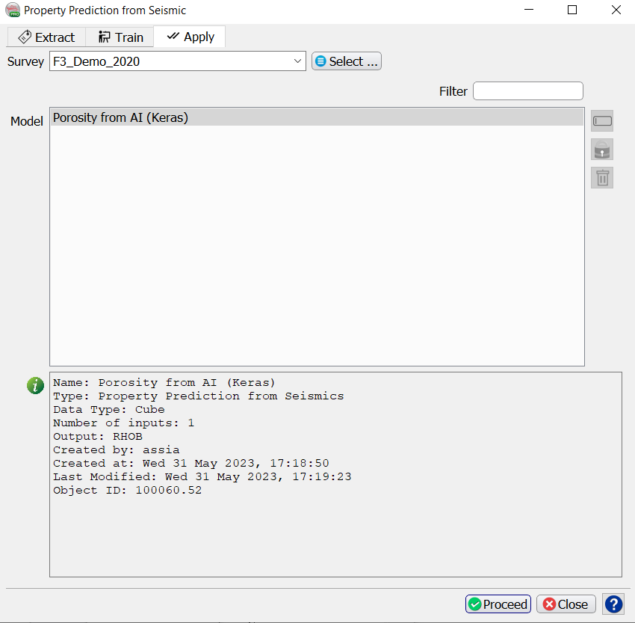Minimize the Property Prediction window

pos(529,10)
